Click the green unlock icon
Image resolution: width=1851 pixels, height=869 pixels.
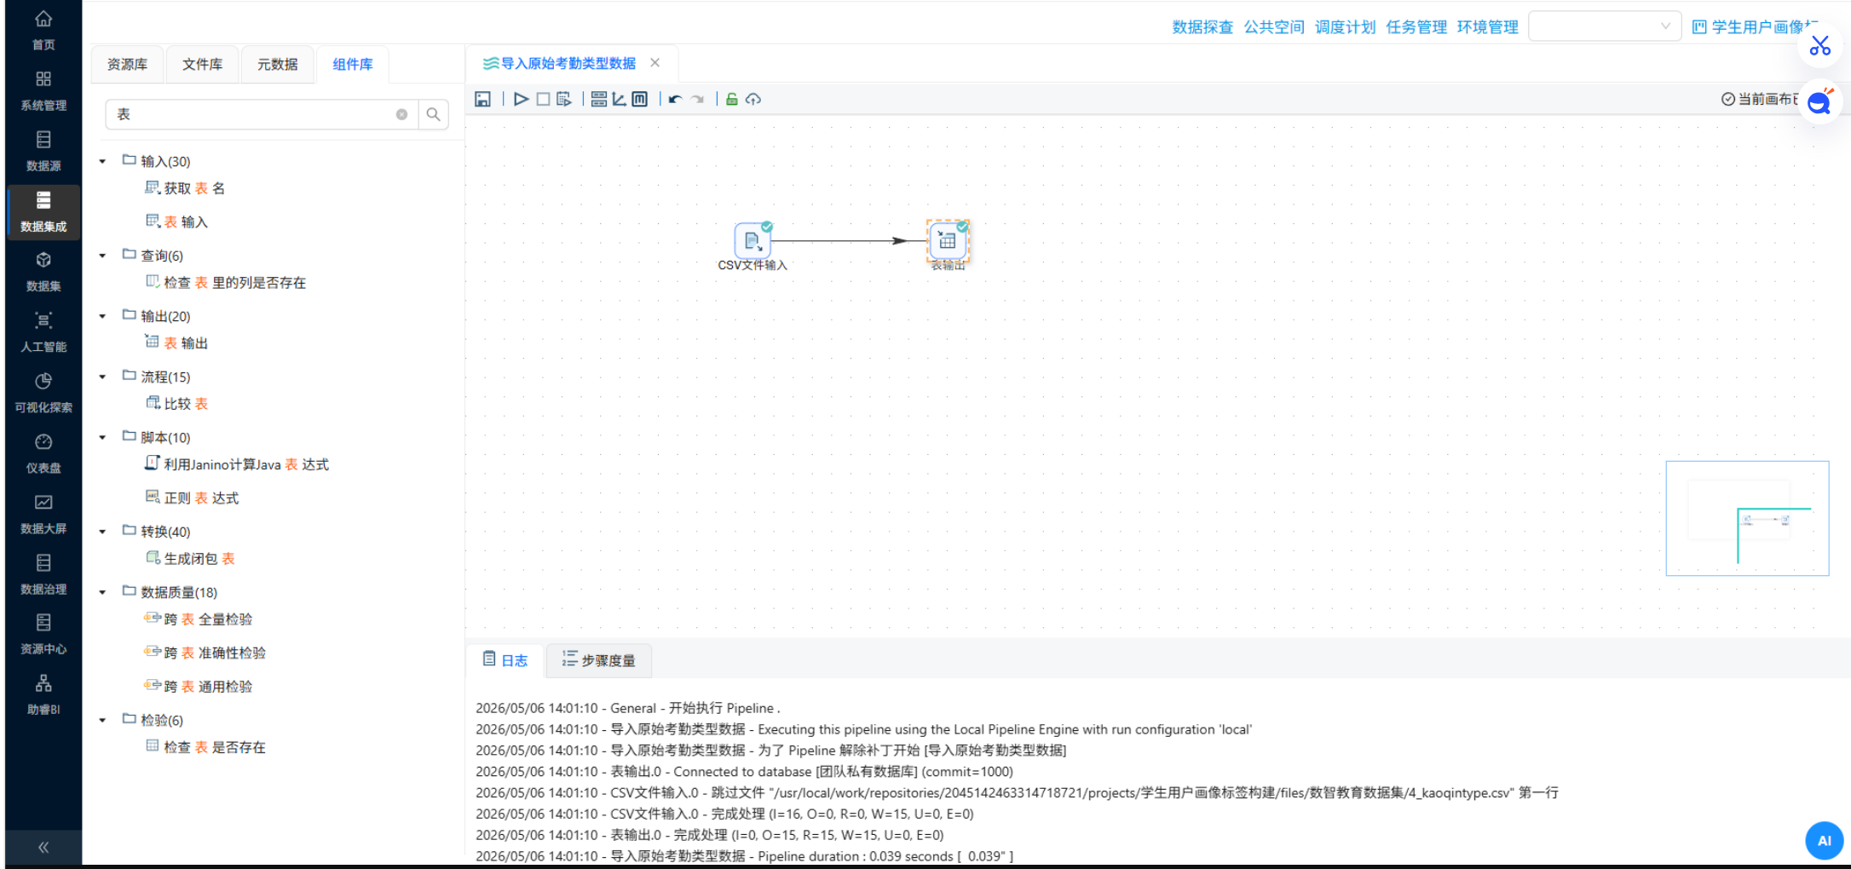[x=732, y=100]
